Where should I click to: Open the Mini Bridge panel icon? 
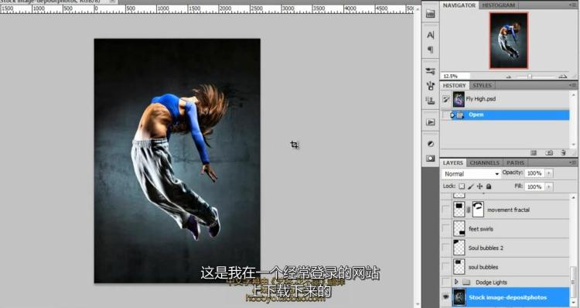click(431, 14)
